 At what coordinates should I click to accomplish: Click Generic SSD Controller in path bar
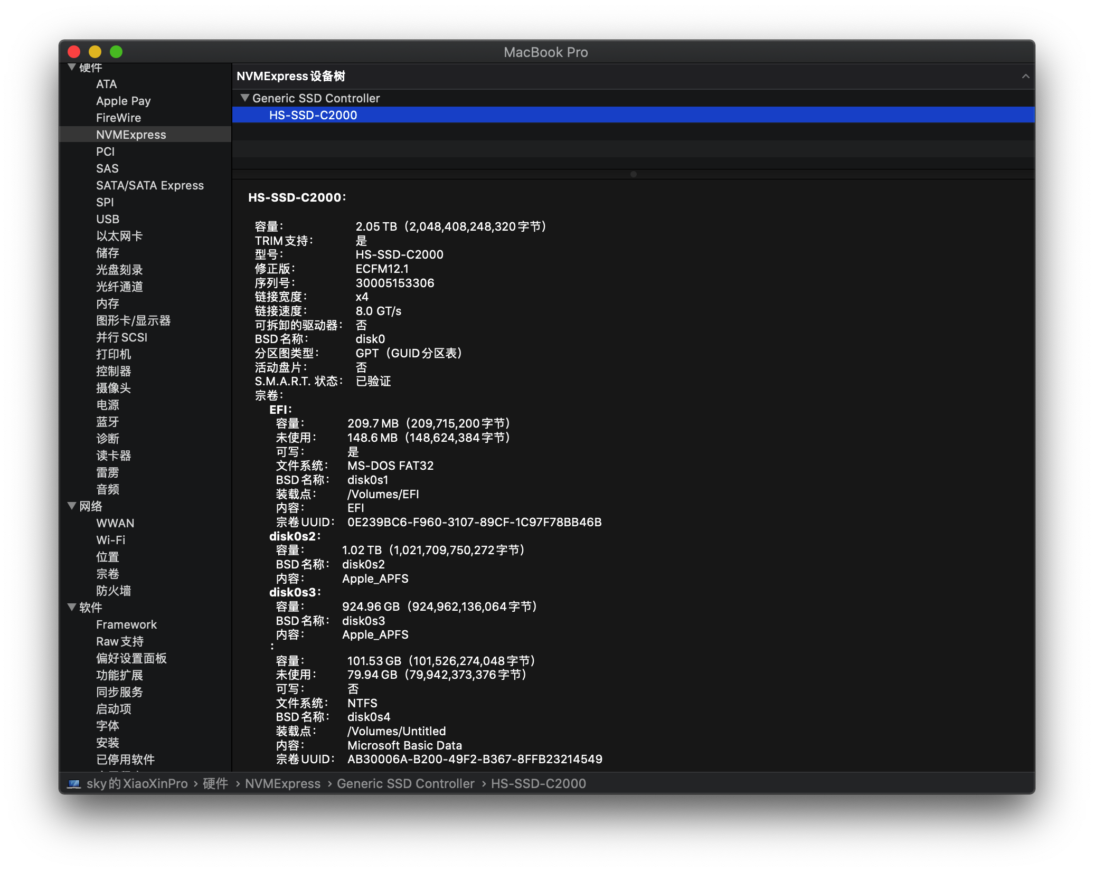click(405, 784)
